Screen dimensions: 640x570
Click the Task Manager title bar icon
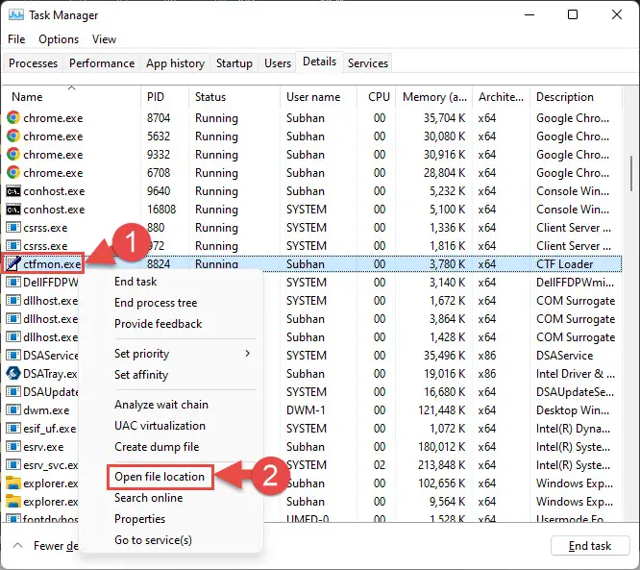coord(16,15)
